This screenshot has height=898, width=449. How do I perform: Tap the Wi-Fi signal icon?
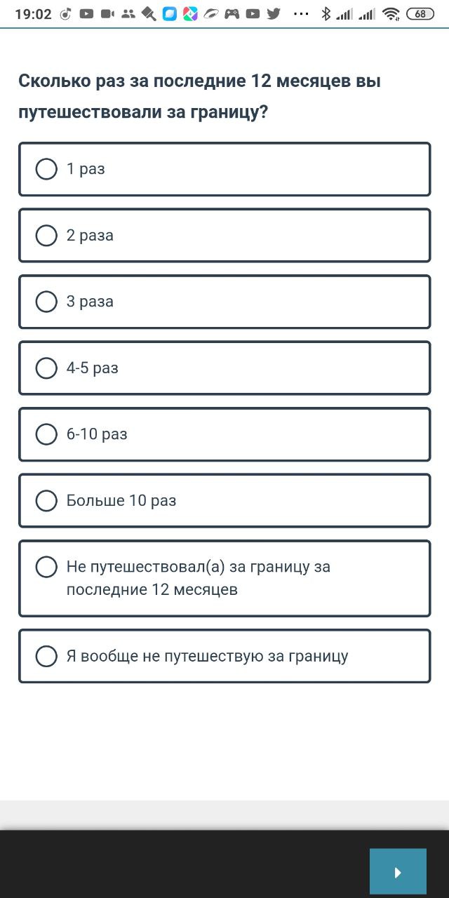pyautogui.click(x=391, y=13)
